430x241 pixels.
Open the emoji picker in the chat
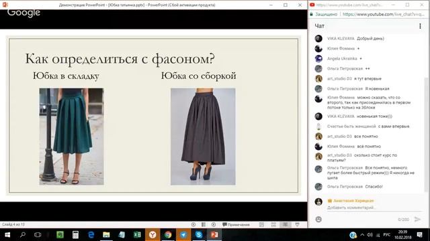coord(318,220)
